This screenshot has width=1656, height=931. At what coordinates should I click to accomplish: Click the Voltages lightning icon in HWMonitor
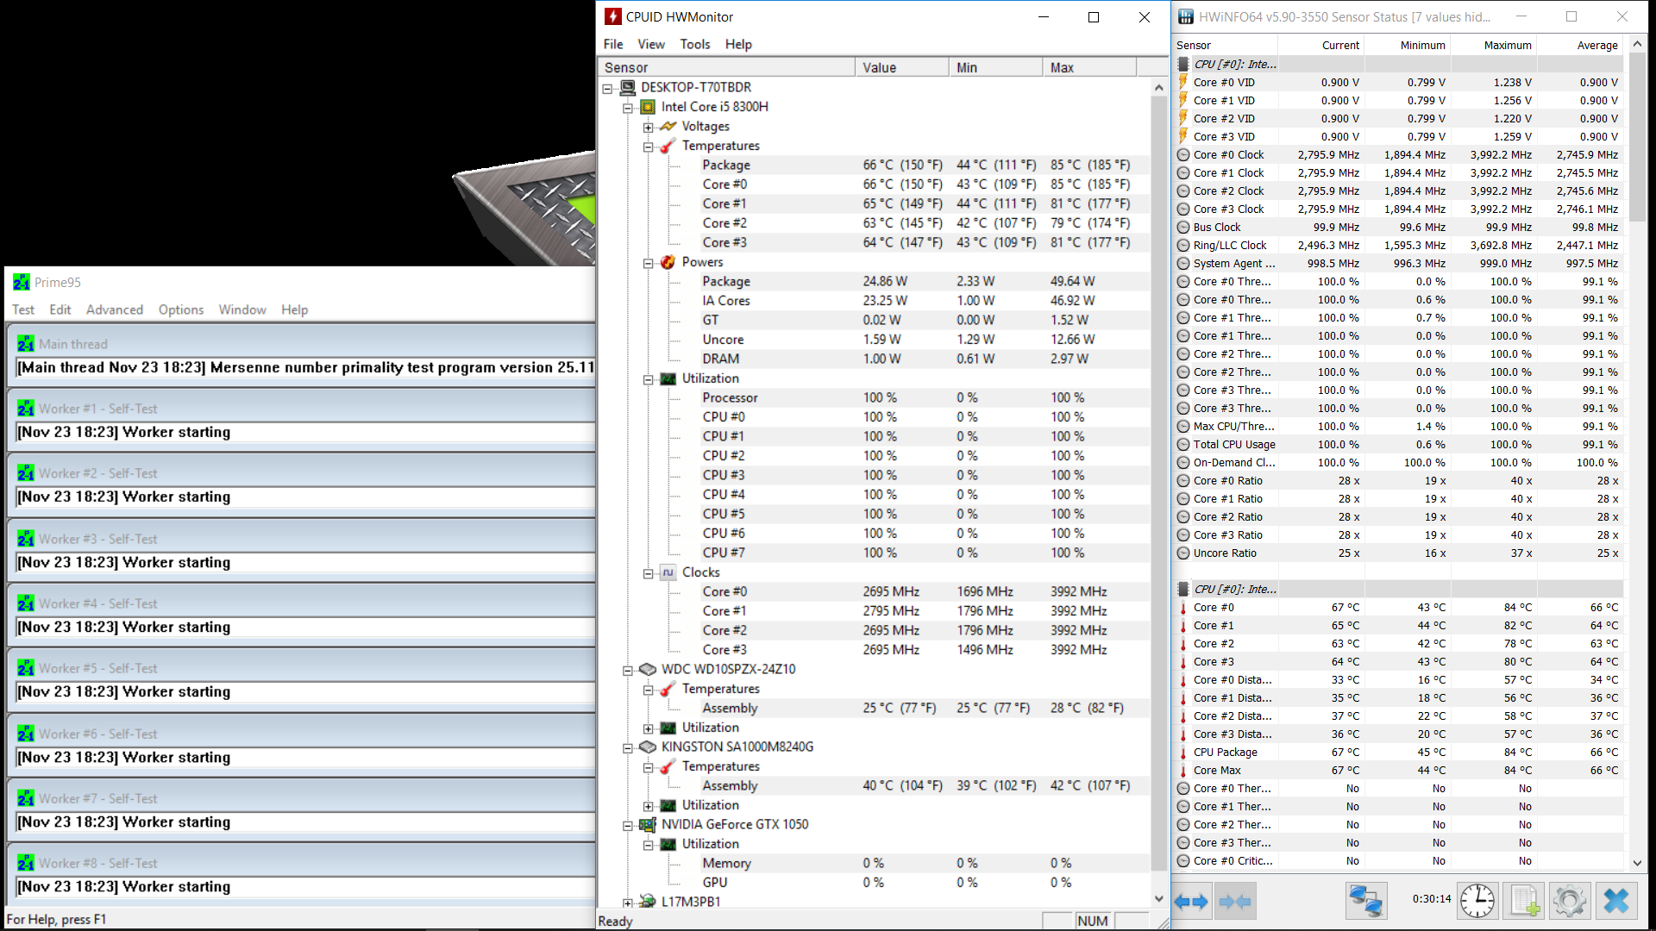tap(668, 127)
